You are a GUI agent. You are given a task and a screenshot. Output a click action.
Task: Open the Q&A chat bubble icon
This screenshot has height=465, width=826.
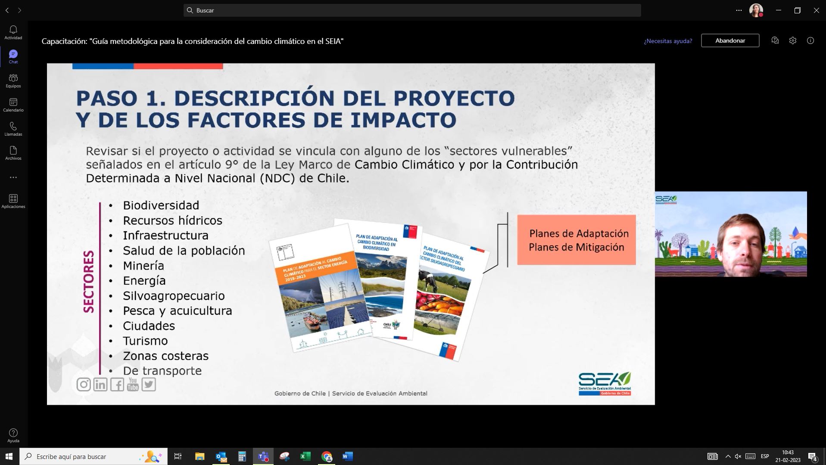click(x=775, y=40)
